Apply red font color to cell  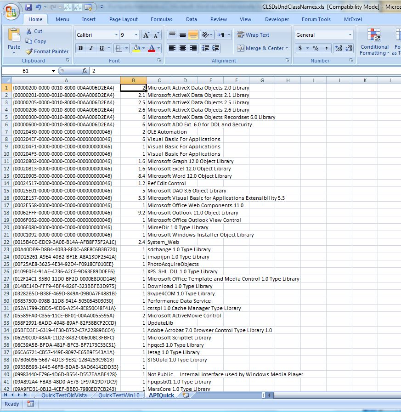coord(152,48)
